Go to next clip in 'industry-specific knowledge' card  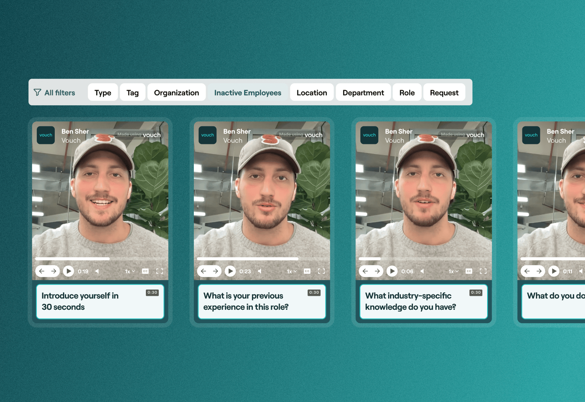click(377, 271)
